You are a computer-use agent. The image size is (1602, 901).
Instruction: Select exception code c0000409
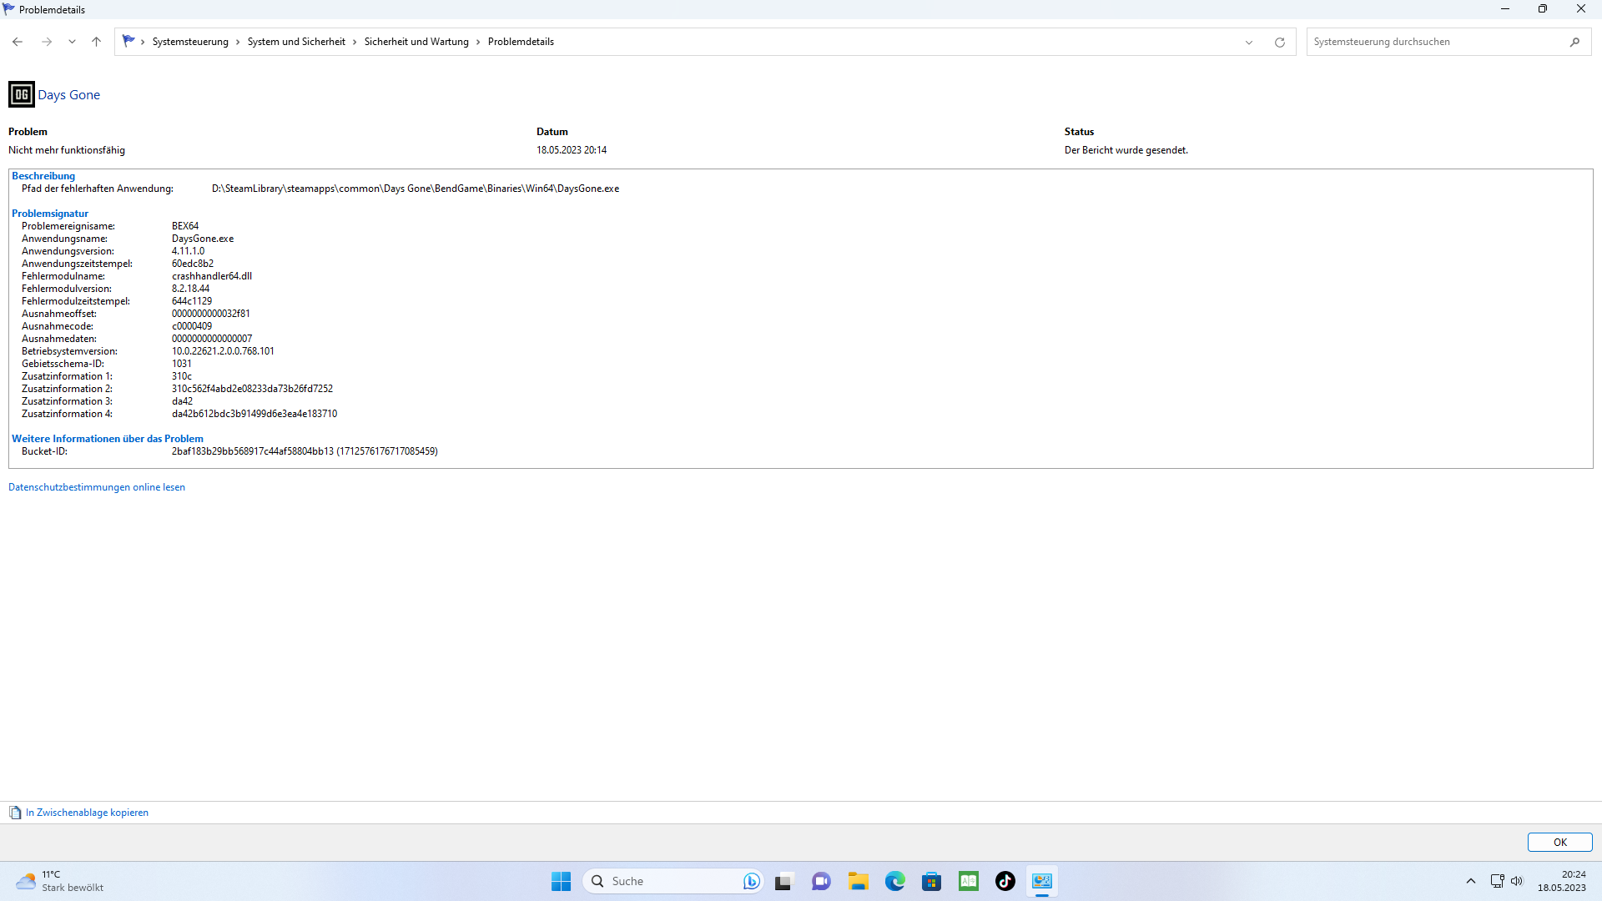pos(192,326)
